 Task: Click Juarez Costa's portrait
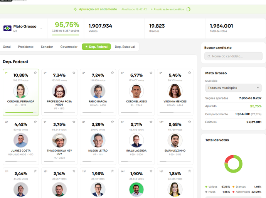pos(21,140)
